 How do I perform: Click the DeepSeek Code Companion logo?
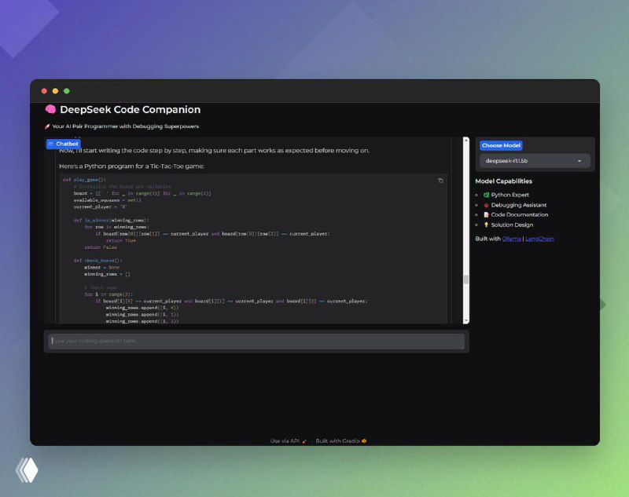click(49, 109)
